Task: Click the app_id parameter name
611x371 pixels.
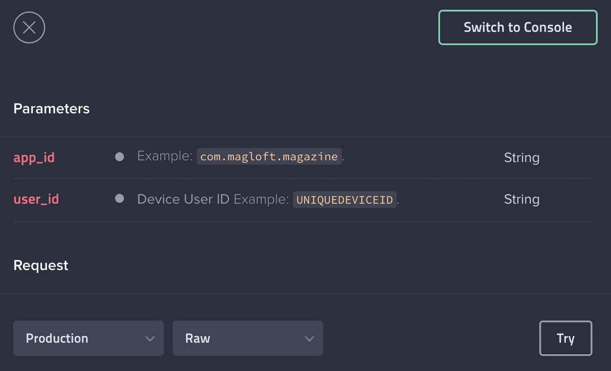Action: (34, 157)
